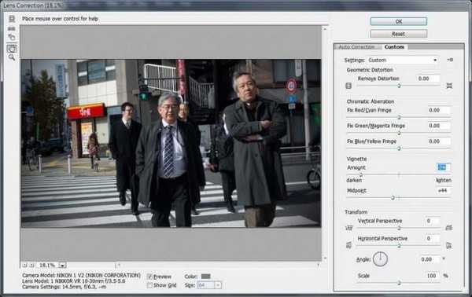Click the zoom out minus button

tap(25, 265)
